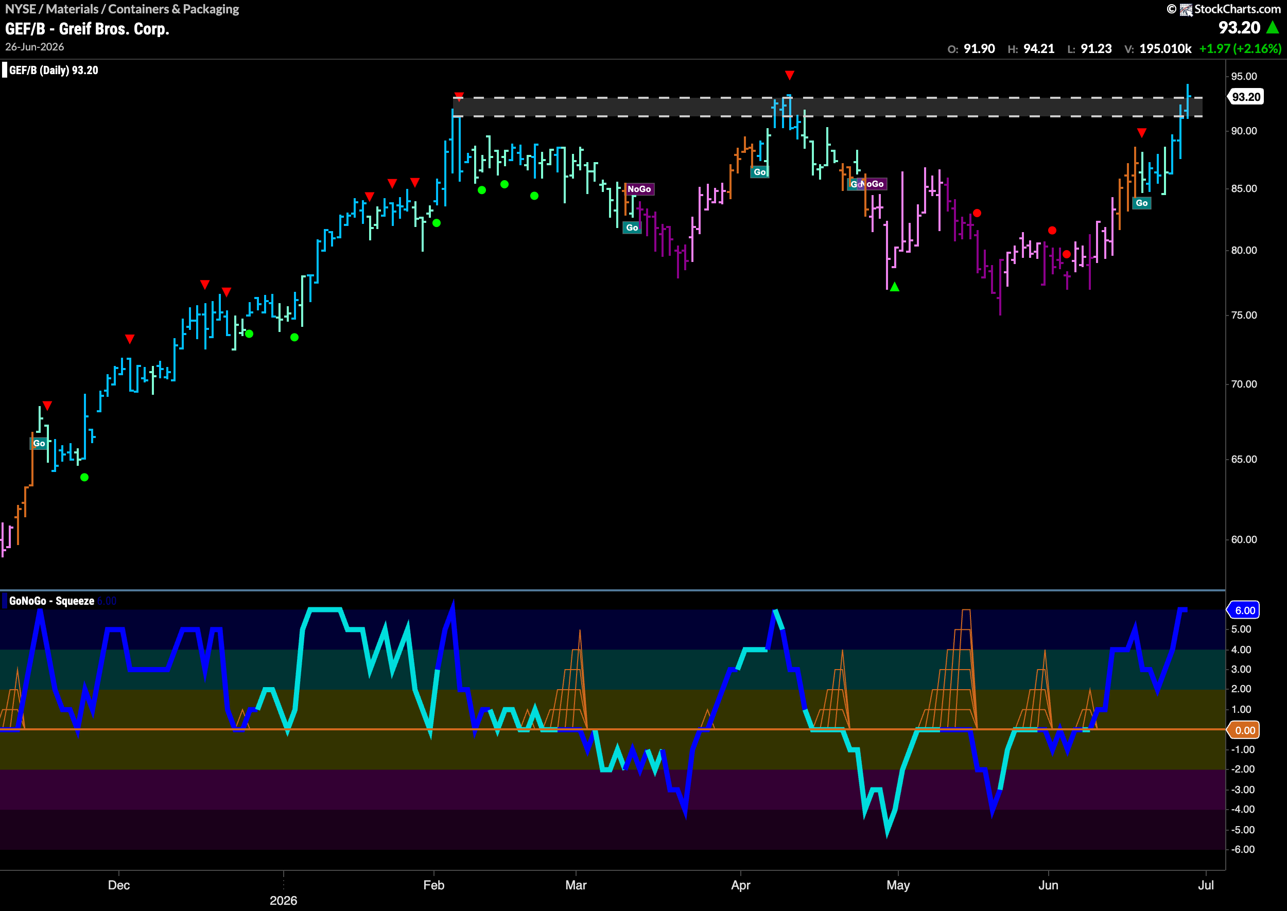Click the low value 91.23
Viewport: 1287px width, 911px height.
tap(1096, 49)
